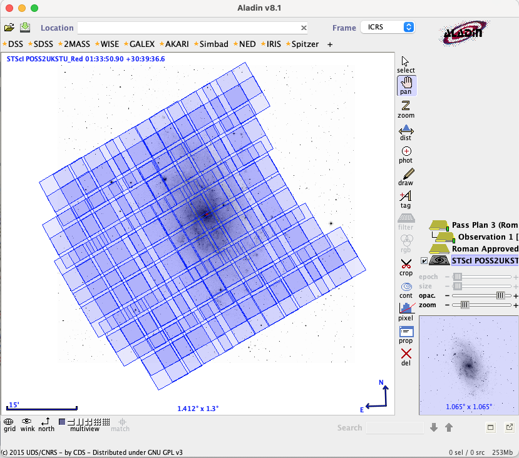Click into the Location input field
The width and height of the screenshot is (519, 458).
click(188, 28)
